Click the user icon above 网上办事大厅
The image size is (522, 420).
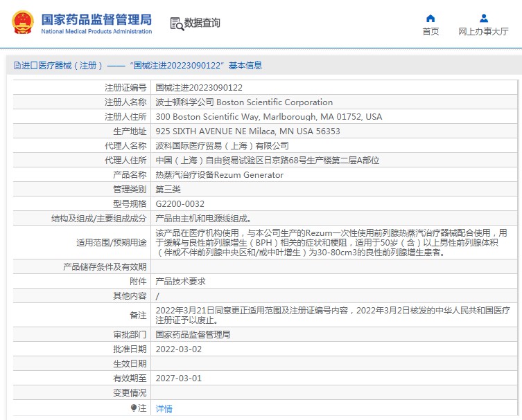tap(484, 18)
